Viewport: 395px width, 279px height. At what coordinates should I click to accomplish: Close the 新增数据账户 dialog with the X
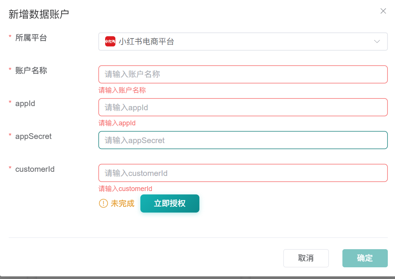(x=383, y=11)
